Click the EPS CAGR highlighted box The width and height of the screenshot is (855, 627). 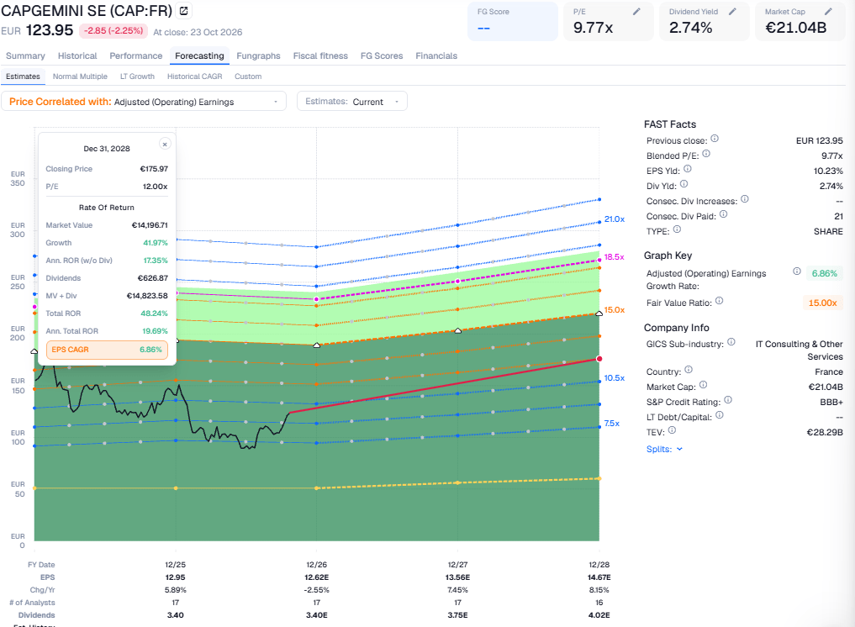pyautogui.click(x=107, y=350)
